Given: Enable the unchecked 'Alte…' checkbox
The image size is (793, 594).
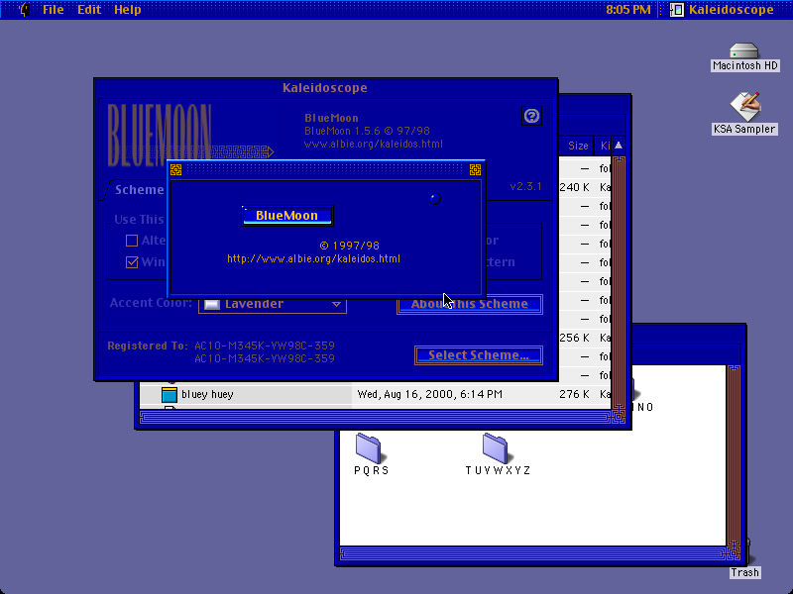Looking at the screenshot, I should [x=132, y=241].
